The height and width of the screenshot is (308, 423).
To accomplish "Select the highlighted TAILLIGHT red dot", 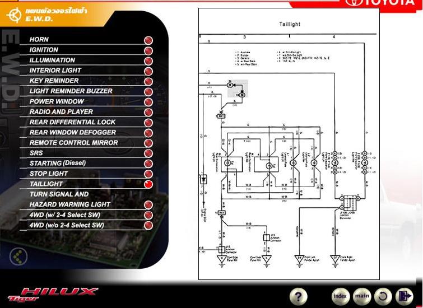I will pos(148,184).
